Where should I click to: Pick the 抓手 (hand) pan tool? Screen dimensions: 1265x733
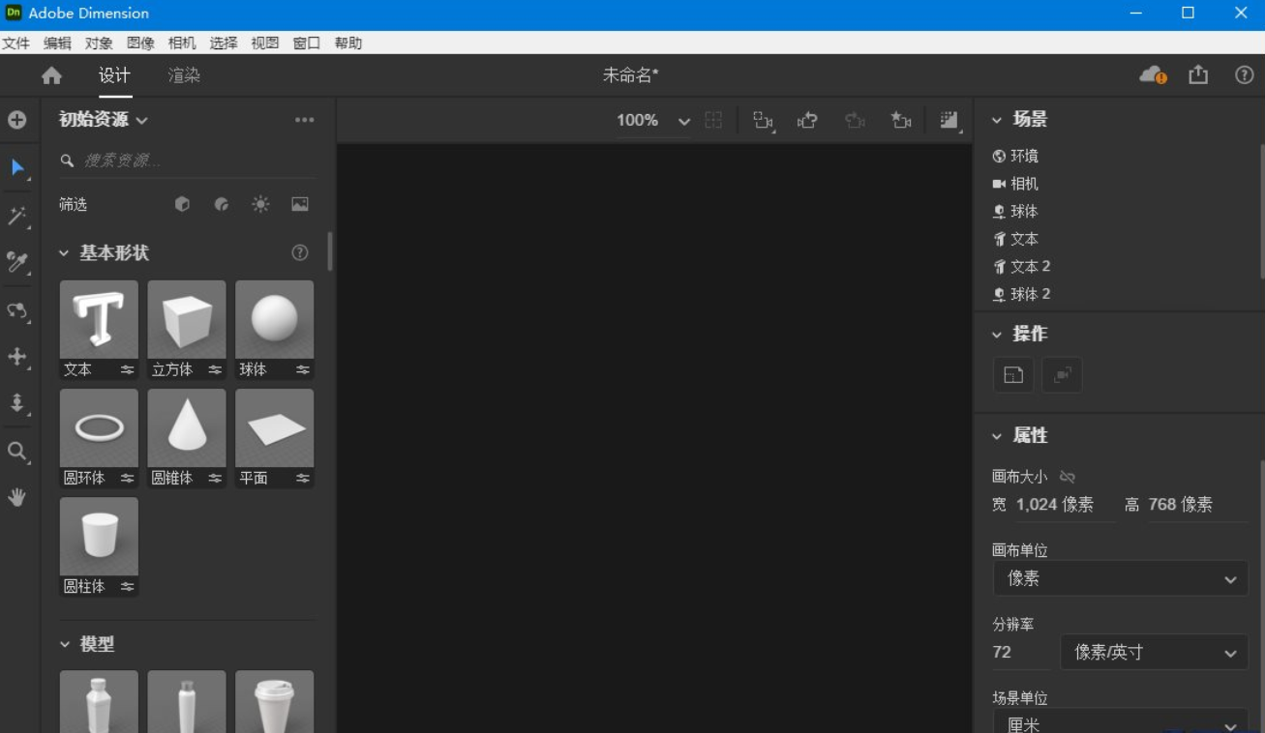(x=17, y=496)
